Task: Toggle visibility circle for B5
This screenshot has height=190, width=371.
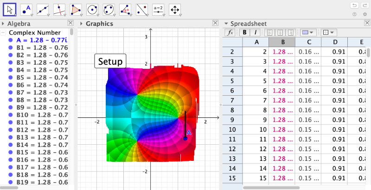Action: click(x=10, y=78)
